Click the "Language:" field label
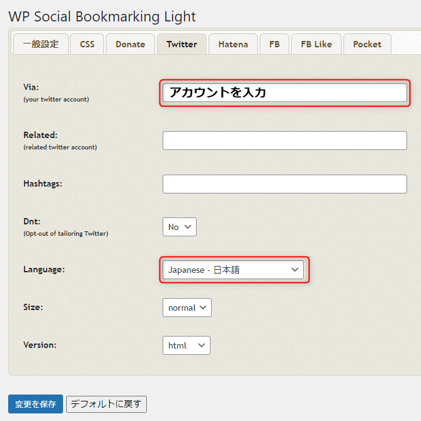The height and width of the screenshot is (421, 421). [44, 270]
